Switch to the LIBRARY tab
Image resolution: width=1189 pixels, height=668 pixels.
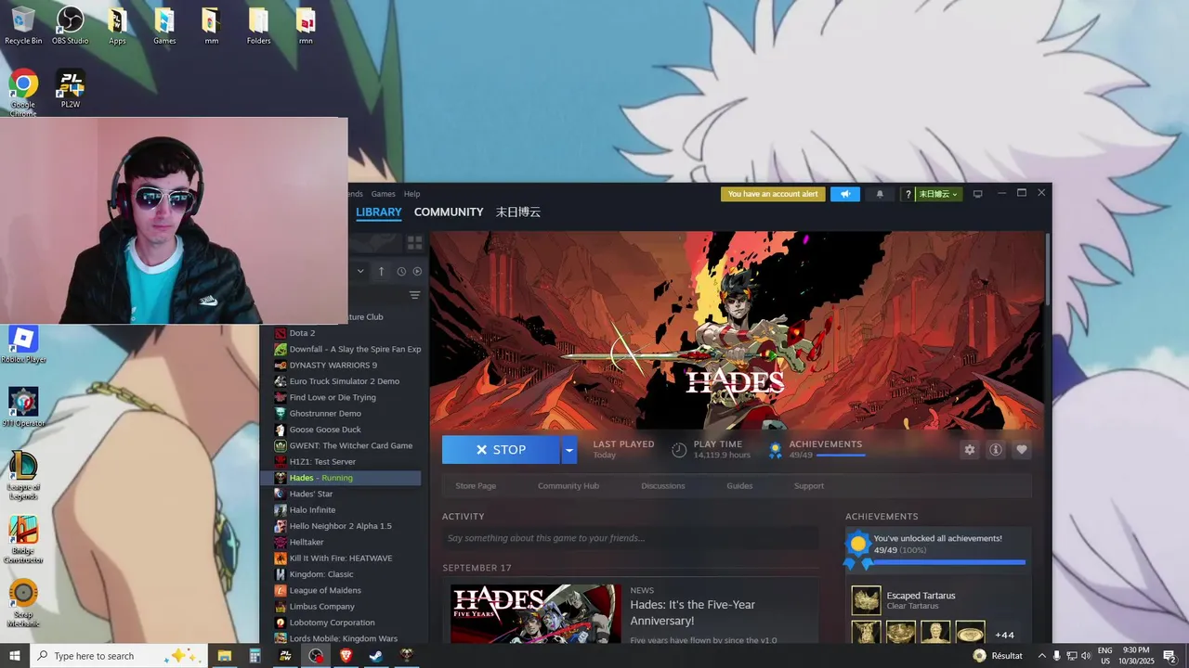coord(379,212)
